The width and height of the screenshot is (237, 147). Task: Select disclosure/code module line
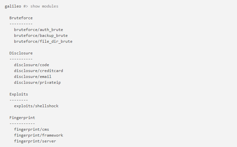point(31,65)
